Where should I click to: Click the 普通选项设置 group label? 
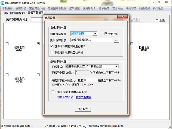coord(58,27)
